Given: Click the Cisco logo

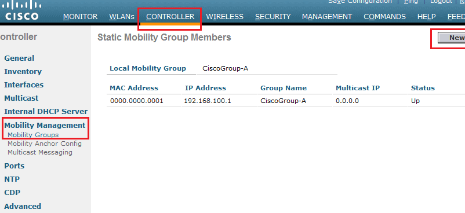Looking at the screenshot, I should [22, 11].
